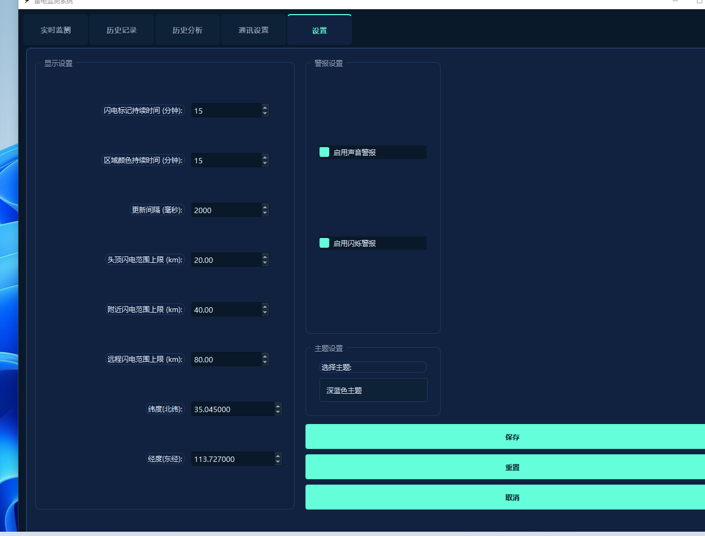Increase 更新间隔 with up arrow
Viewport: 705px width, 536px height.
(265, 207)
